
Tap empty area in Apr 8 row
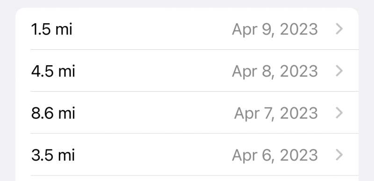click(x=153, y=71)
